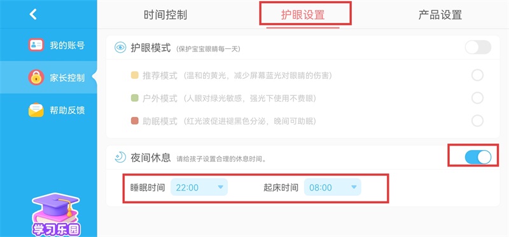Viewport: 509px width, 237px height.
Task: Select the 推荐模式 radio button
Action: click(x=477, y=75)
